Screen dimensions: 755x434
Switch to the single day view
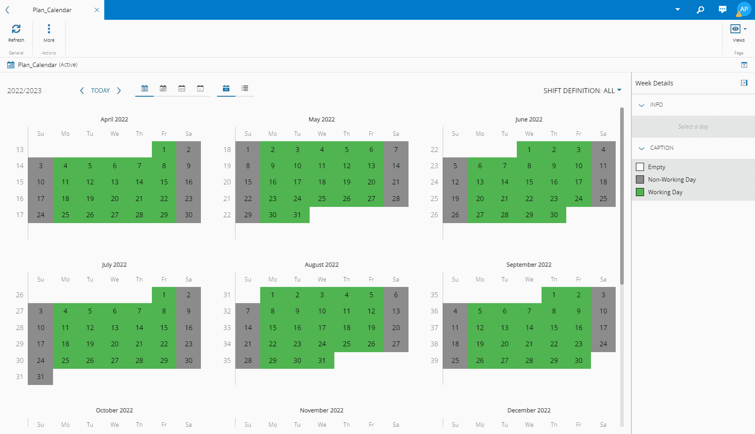point(200,89)
